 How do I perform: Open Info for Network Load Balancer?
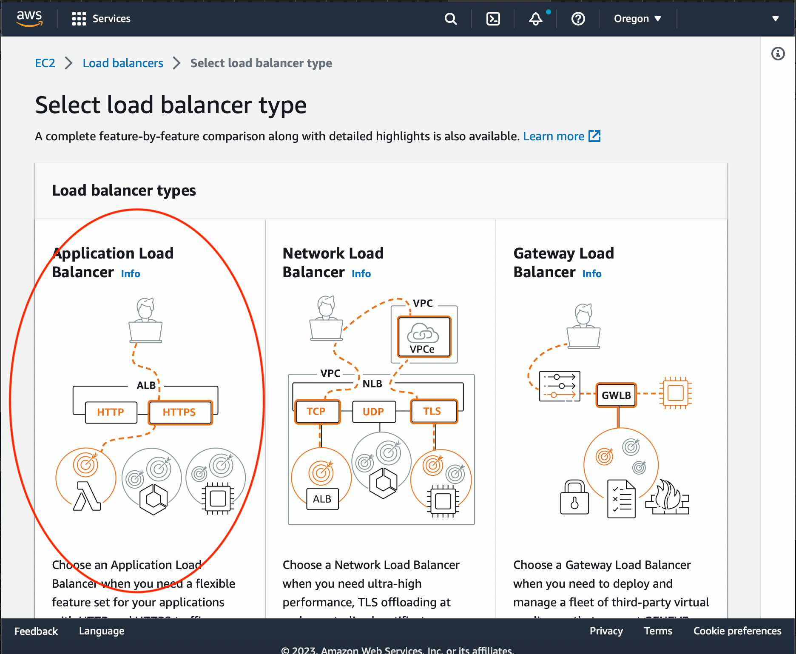[361, 273]
